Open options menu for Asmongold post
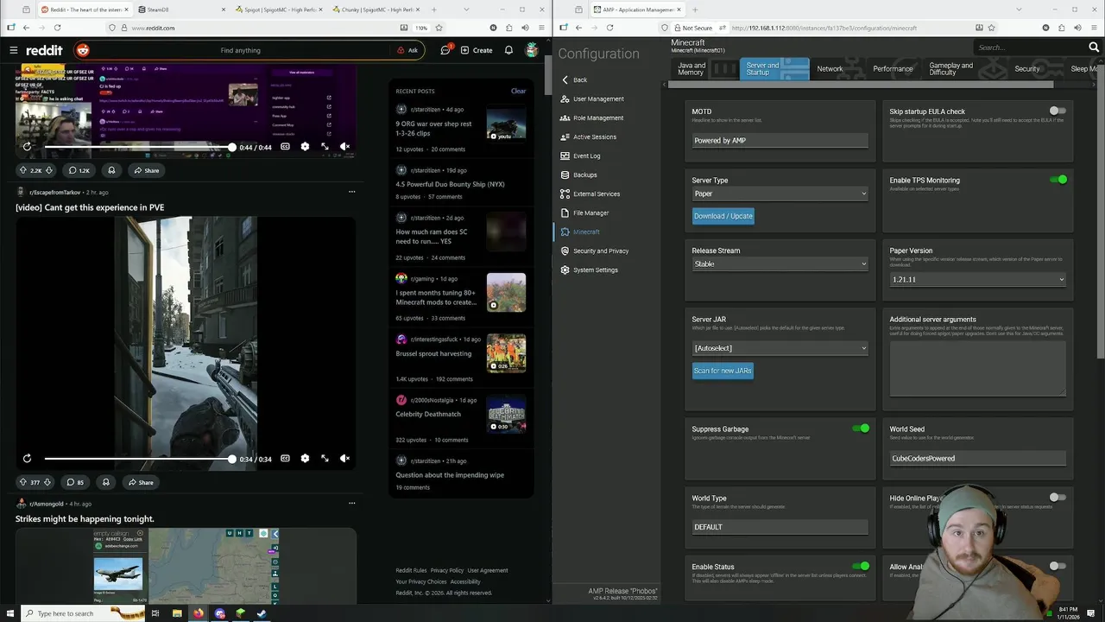Image resolution: width=1105 pixels, height=622 pixels. [351, 503]
